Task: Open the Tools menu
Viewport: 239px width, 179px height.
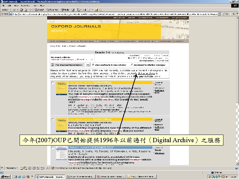Action: point(35,6)
